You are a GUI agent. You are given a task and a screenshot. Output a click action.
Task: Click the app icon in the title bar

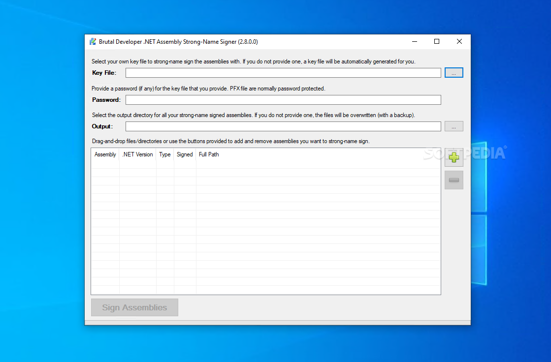(x=93, y=41)
